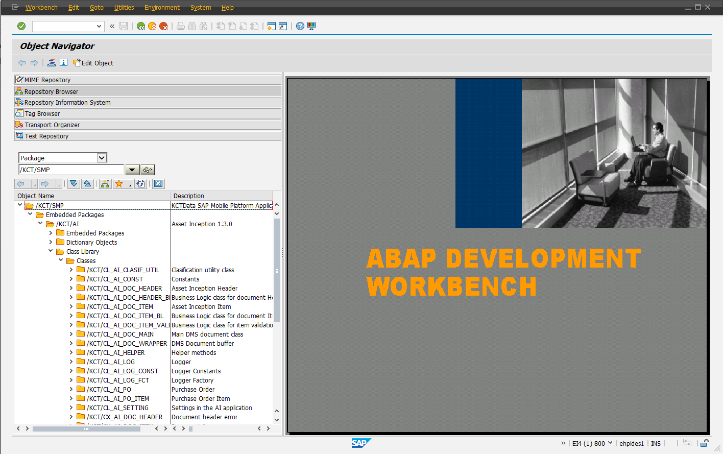
Task: Open Help via the question mark icon
Action: pyautogui.click(x=300, y=26)
